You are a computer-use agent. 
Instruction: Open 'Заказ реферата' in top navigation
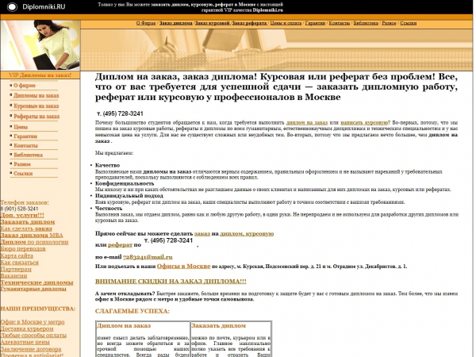[x=250, y=23]
